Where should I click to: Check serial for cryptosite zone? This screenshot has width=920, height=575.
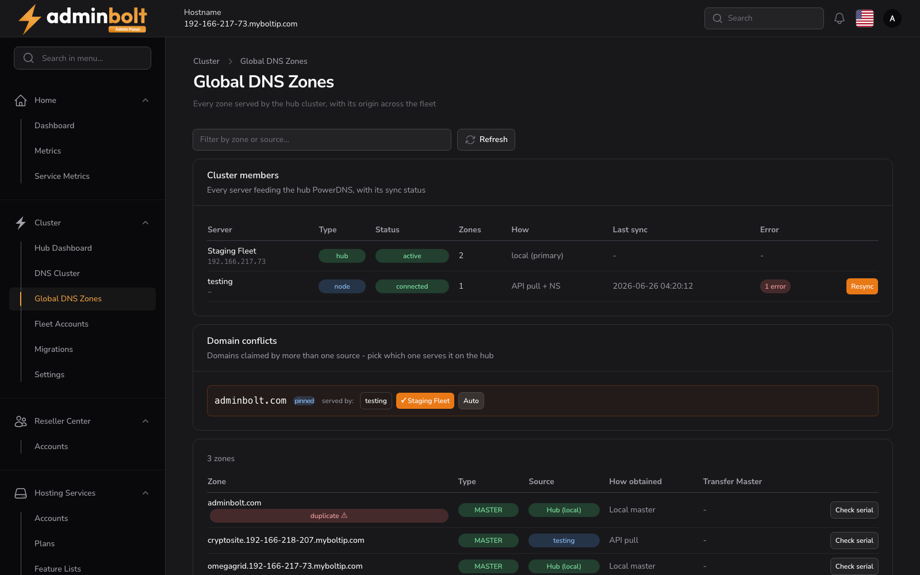pyautogui.click(x=854, y=540)
